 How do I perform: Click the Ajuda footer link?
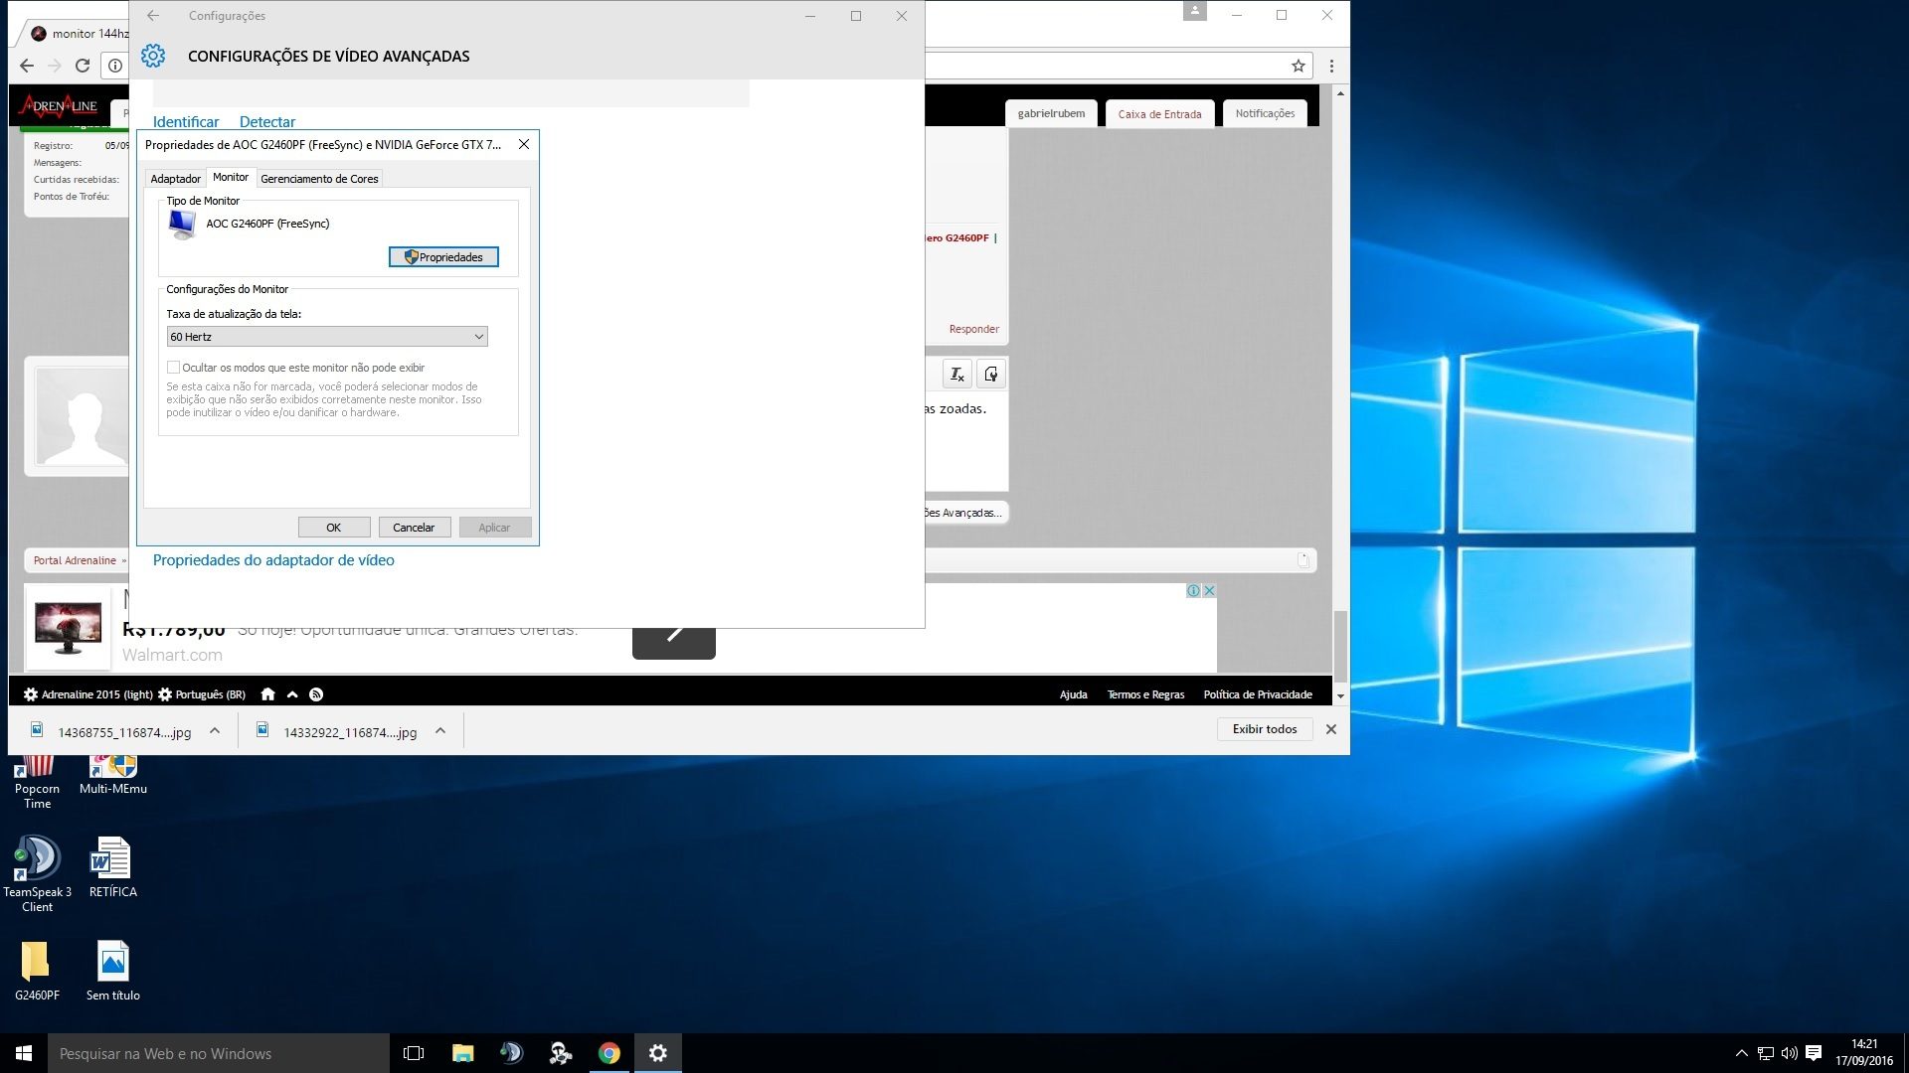pyautogui.click(x=1073, y=694)
